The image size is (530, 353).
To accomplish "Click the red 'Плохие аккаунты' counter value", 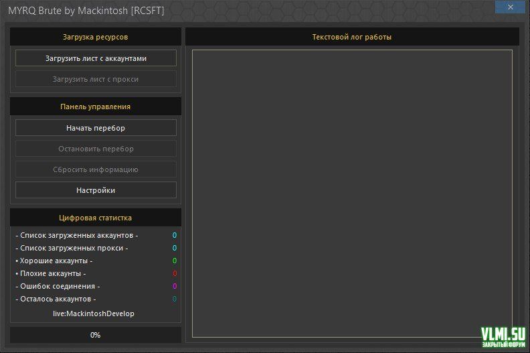I will [175, 273].
